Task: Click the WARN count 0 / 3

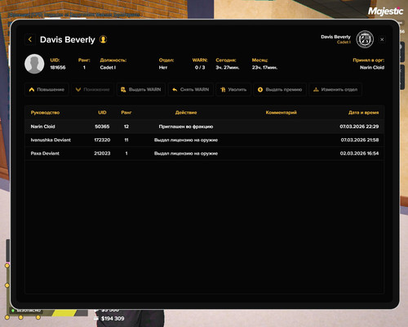Action: [x=200, y=68]
